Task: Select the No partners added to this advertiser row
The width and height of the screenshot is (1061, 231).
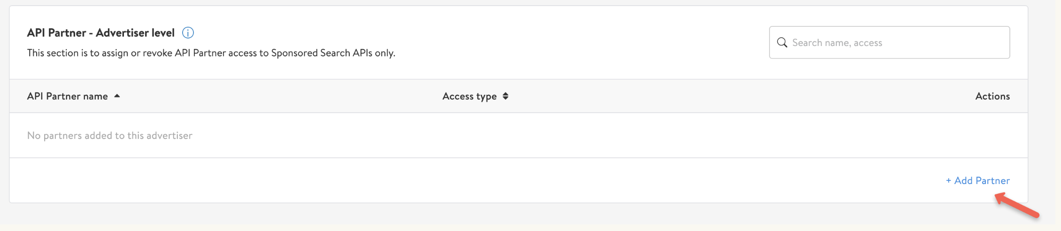Action: (518, 136)
